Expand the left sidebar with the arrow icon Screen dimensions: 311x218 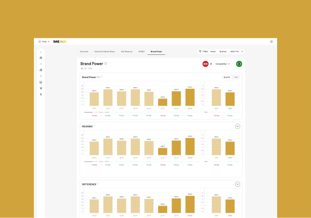(41, 52)
